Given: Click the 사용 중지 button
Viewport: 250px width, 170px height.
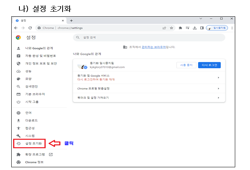Looking at the screenshot, I should pyautogui.click(x=186, y=65).
